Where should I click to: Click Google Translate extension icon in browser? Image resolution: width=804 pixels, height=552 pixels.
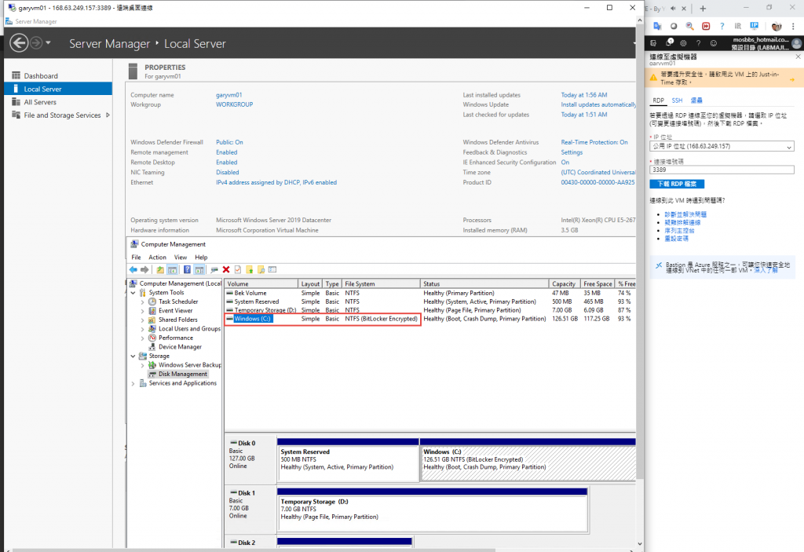pos(657,26)
